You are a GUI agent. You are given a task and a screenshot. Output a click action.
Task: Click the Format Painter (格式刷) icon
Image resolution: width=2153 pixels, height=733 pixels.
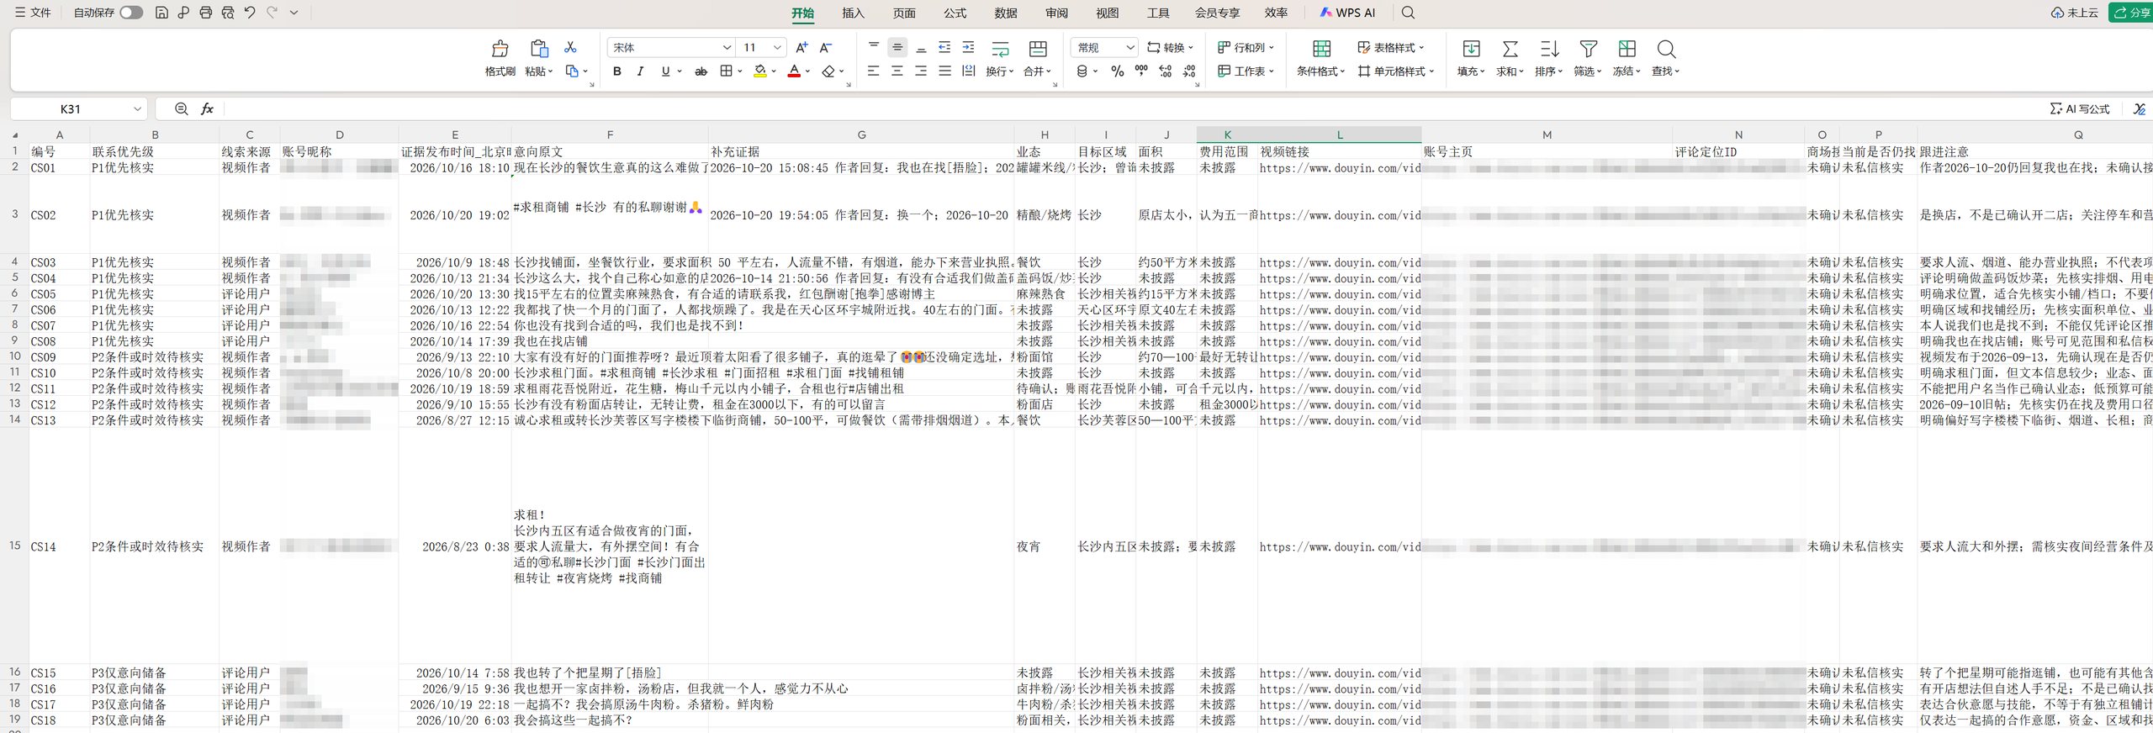pyautogui.click(x=500, y=49)
